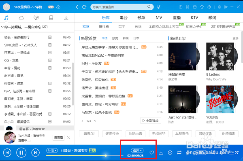The width and height of the screenshot is (243, 161).
Task: Click the 看直播 button
Action: pyautogui.click(x=58, y=138)
